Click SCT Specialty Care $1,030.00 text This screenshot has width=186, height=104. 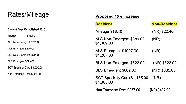(25, 68)
